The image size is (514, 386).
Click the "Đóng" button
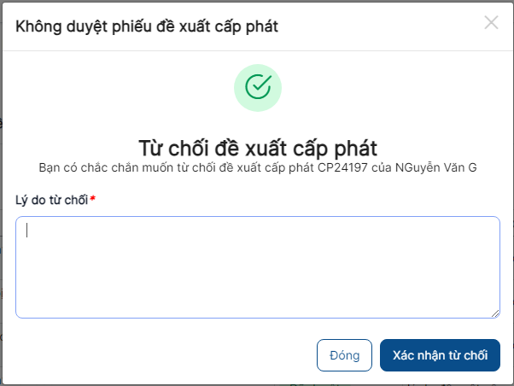(x=344, y=355)
